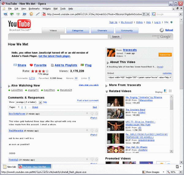This screenshot has height=175, width=184.
Task: Collapse the Related Videos section
Action: pos(107,91)
